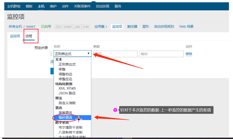Click the JMX availability badge

pos(77,27)
